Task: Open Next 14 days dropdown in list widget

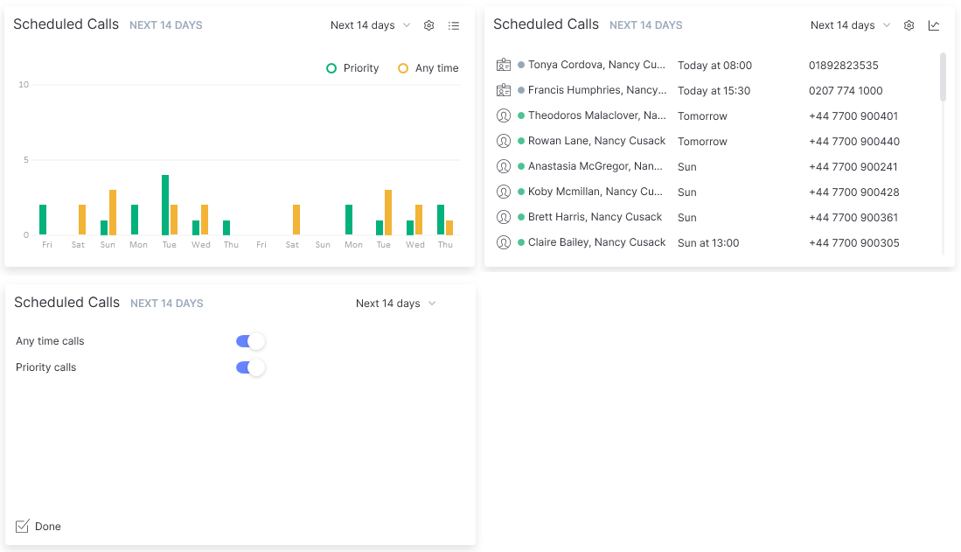Action: coord(850,25)
